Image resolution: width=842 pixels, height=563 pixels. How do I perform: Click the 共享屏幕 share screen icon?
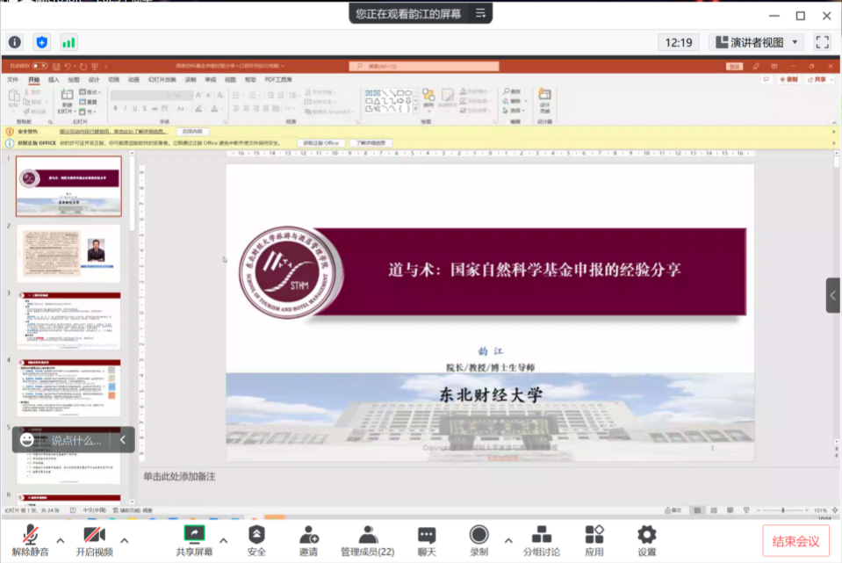coord(193,535)
